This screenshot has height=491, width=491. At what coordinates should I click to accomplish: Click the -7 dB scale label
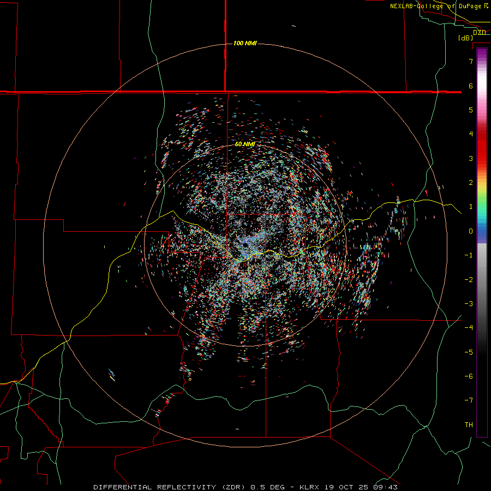(469, 400)
